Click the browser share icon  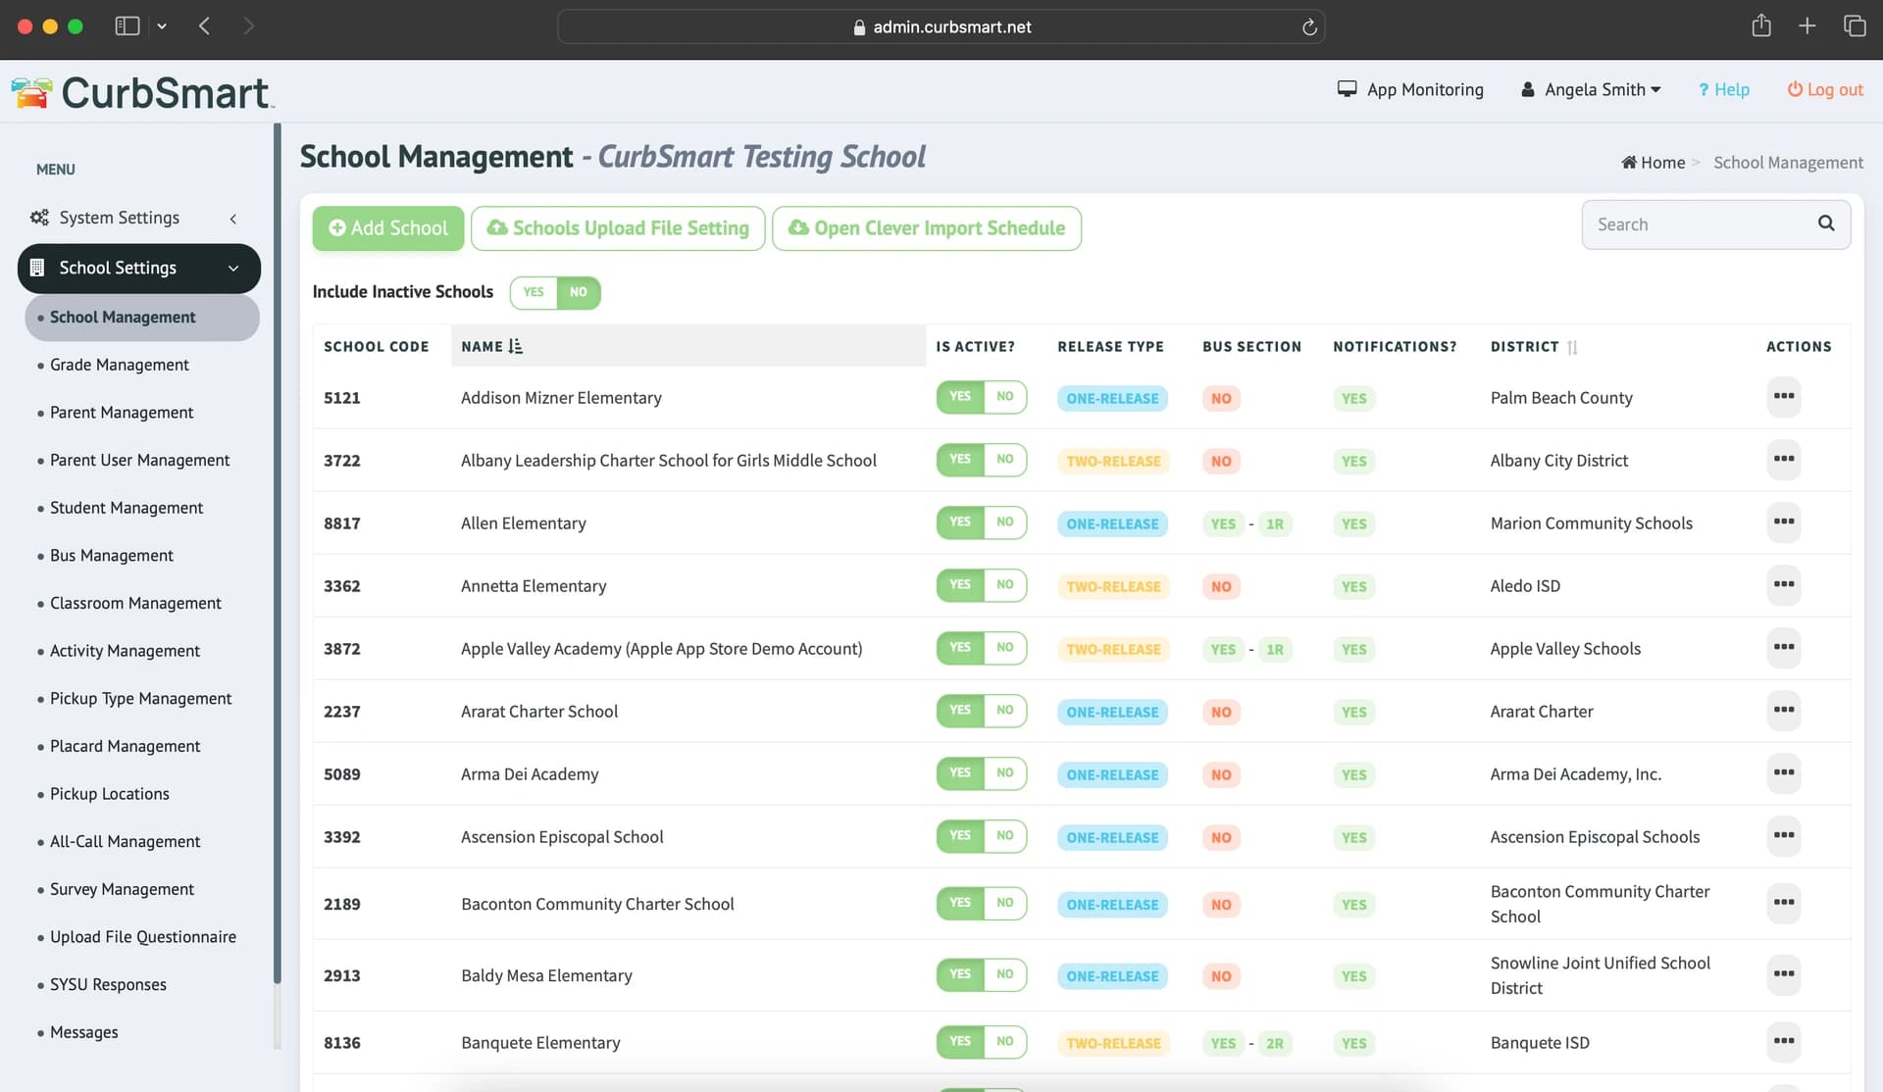coord(1760,26)
